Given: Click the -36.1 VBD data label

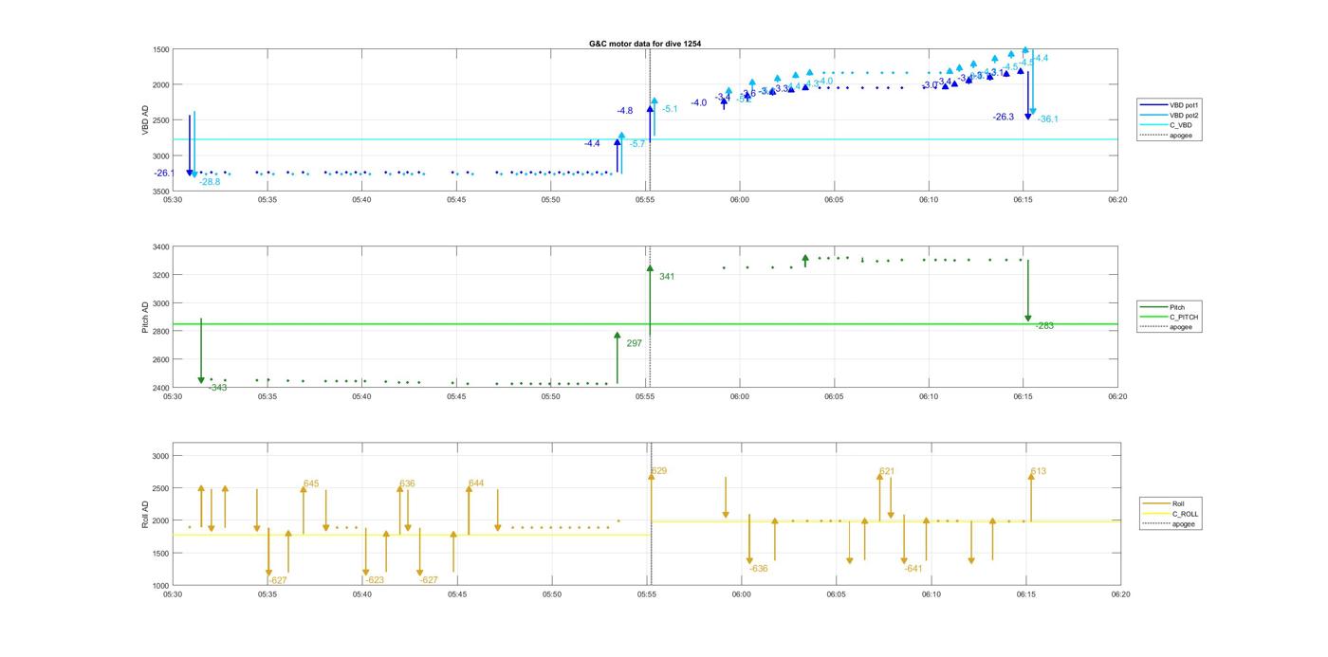Looking at the screenshot, I should pyautogui.click(x=1048, y=119).
